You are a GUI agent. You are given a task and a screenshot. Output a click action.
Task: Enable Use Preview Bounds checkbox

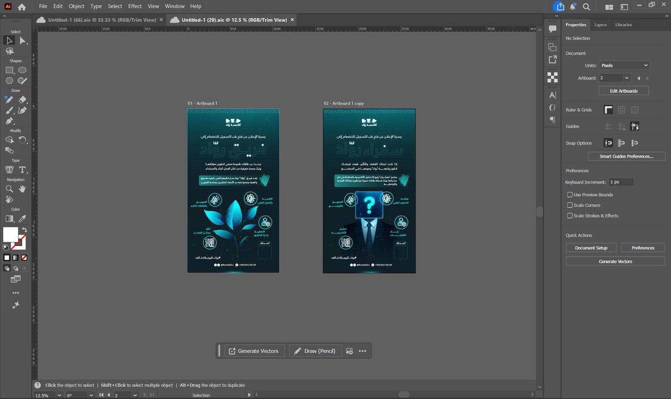[x=570, y=194]
